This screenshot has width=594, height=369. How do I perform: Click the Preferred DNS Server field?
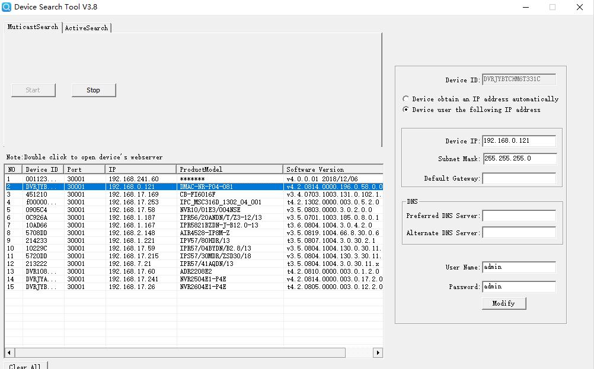[x=519, y=216]
